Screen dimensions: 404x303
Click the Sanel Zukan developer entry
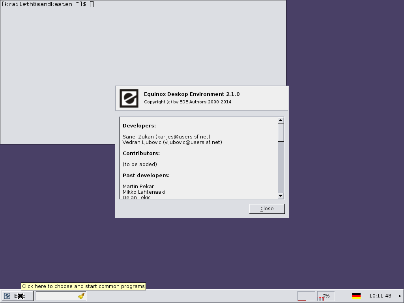166,137
